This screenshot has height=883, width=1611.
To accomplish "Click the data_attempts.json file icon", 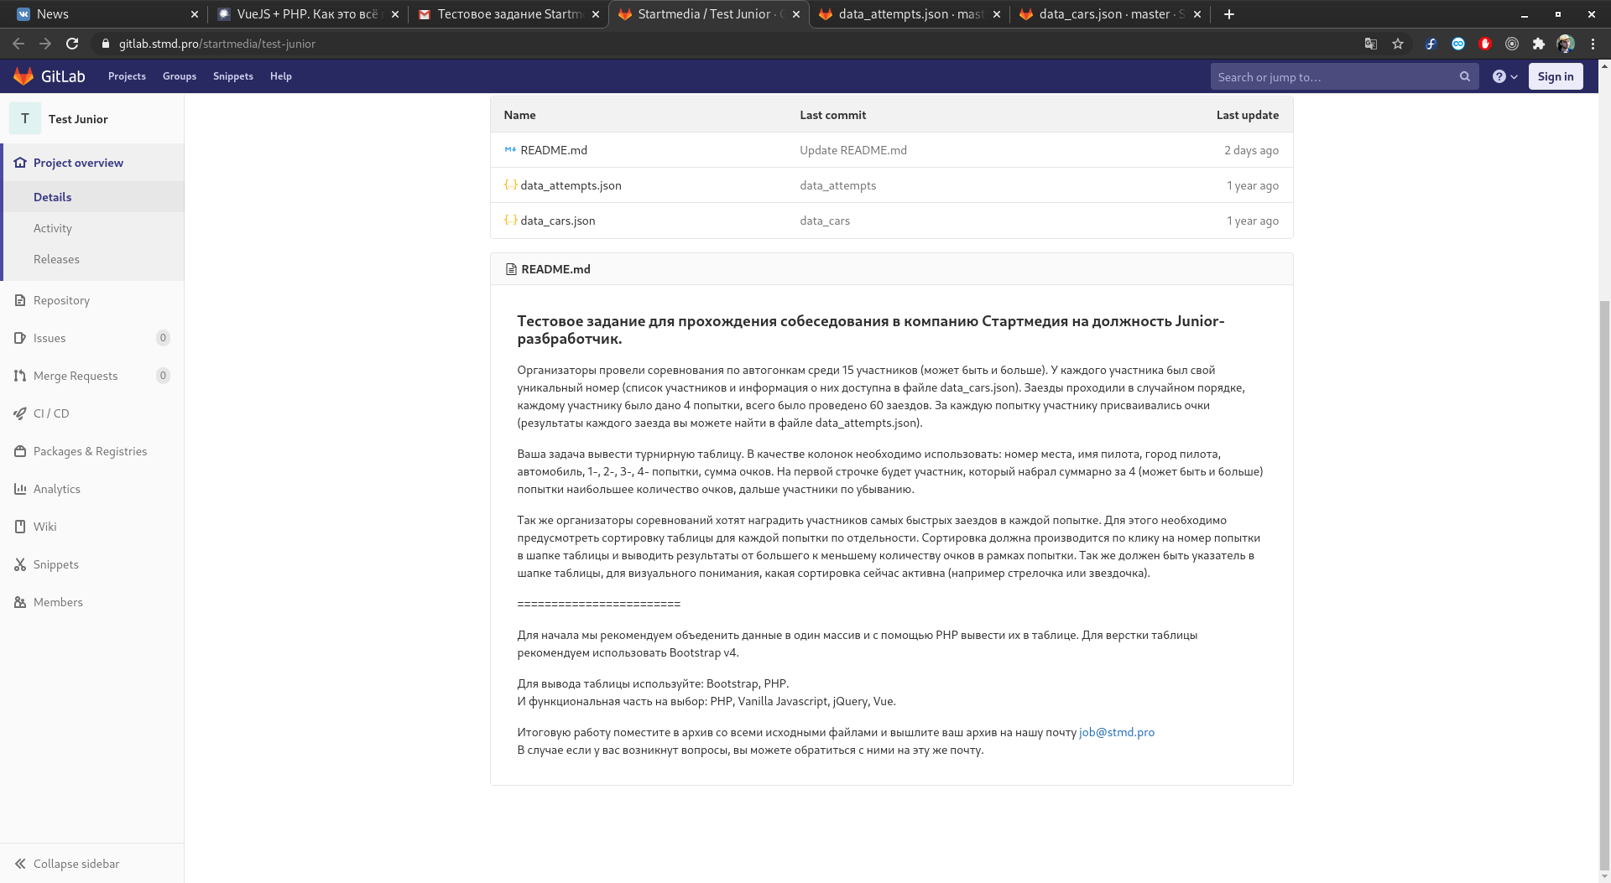I will 510,184.
